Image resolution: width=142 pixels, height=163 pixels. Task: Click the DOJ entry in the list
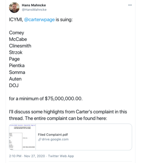14,86
